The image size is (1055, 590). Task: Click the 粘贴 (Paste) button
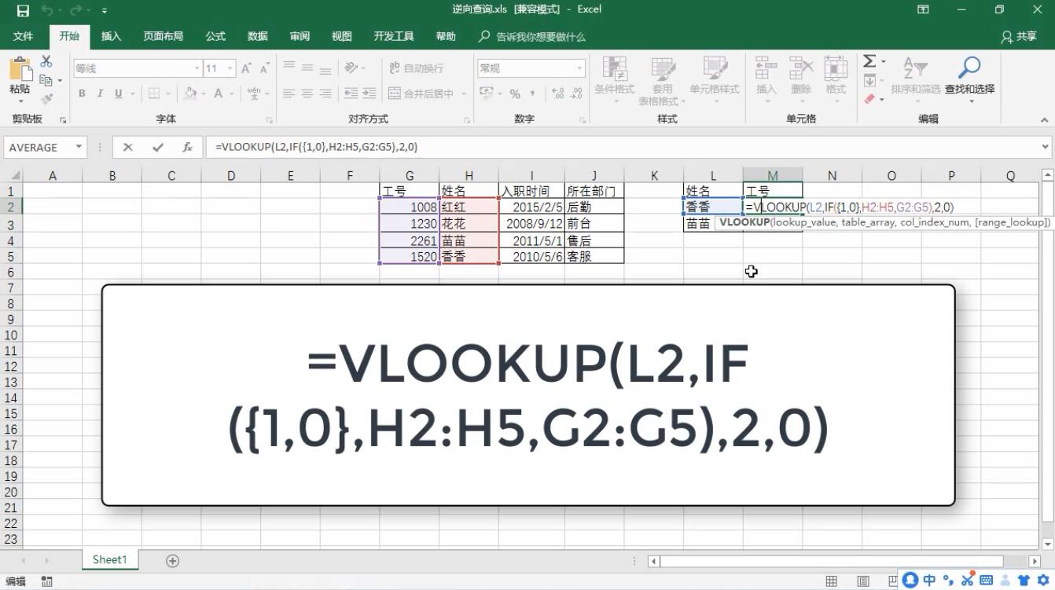click(x=20, y=78)
